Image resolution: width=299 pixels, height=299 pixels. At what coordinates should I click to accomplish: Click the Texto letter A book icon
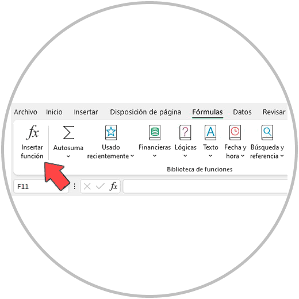click(x=210, y=132)
